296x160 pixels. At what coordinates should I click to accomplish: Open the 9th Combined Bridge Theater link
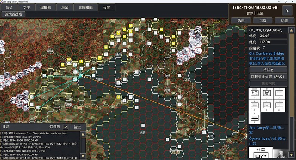267,58
